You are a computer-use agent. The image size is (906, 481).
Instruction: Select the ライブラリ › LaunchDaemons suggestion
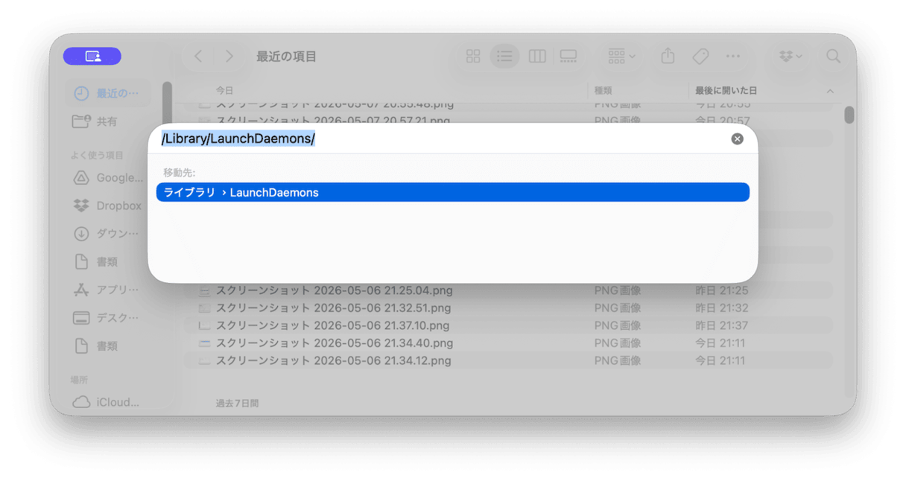pos(452,192)
